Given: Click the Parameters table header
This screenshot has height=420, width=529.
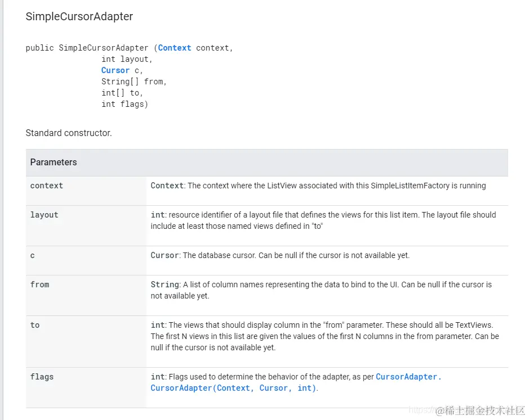Looking at the screenshot, I should 54,162.
